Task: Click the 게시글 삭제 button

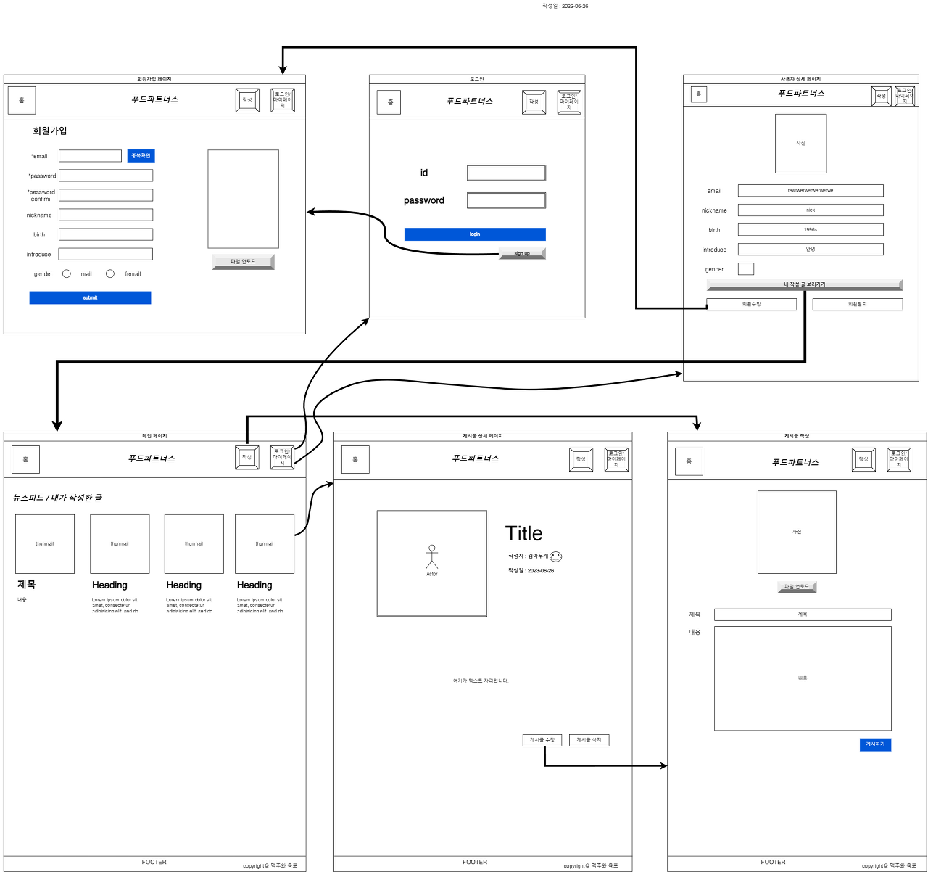Action: pyautogui.click(x=589, y=740)
